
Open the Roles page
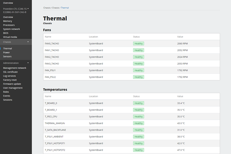tap(6, 92)
